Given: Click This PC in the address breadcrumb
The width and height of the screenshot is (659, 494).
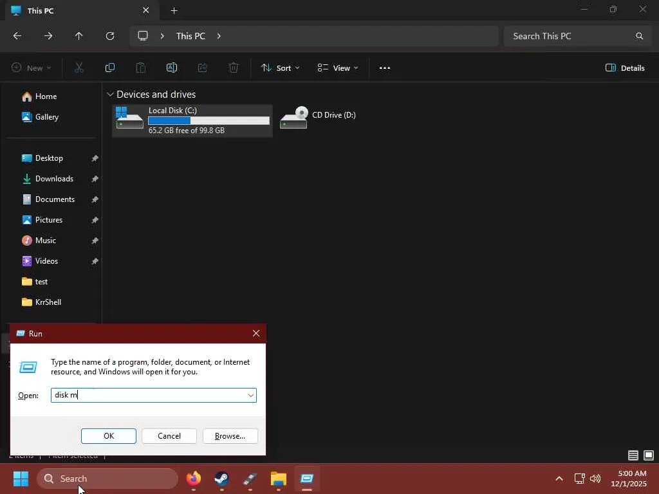Looking at the screenshot, I should pyautogui.click(x=190, y=36).
